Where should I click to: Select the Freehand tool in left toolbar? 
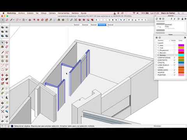click(7, 52)
